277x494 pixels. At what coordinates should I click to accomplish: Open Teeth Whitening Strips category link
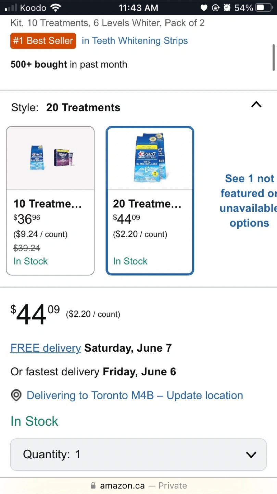(x=135, y=41)
